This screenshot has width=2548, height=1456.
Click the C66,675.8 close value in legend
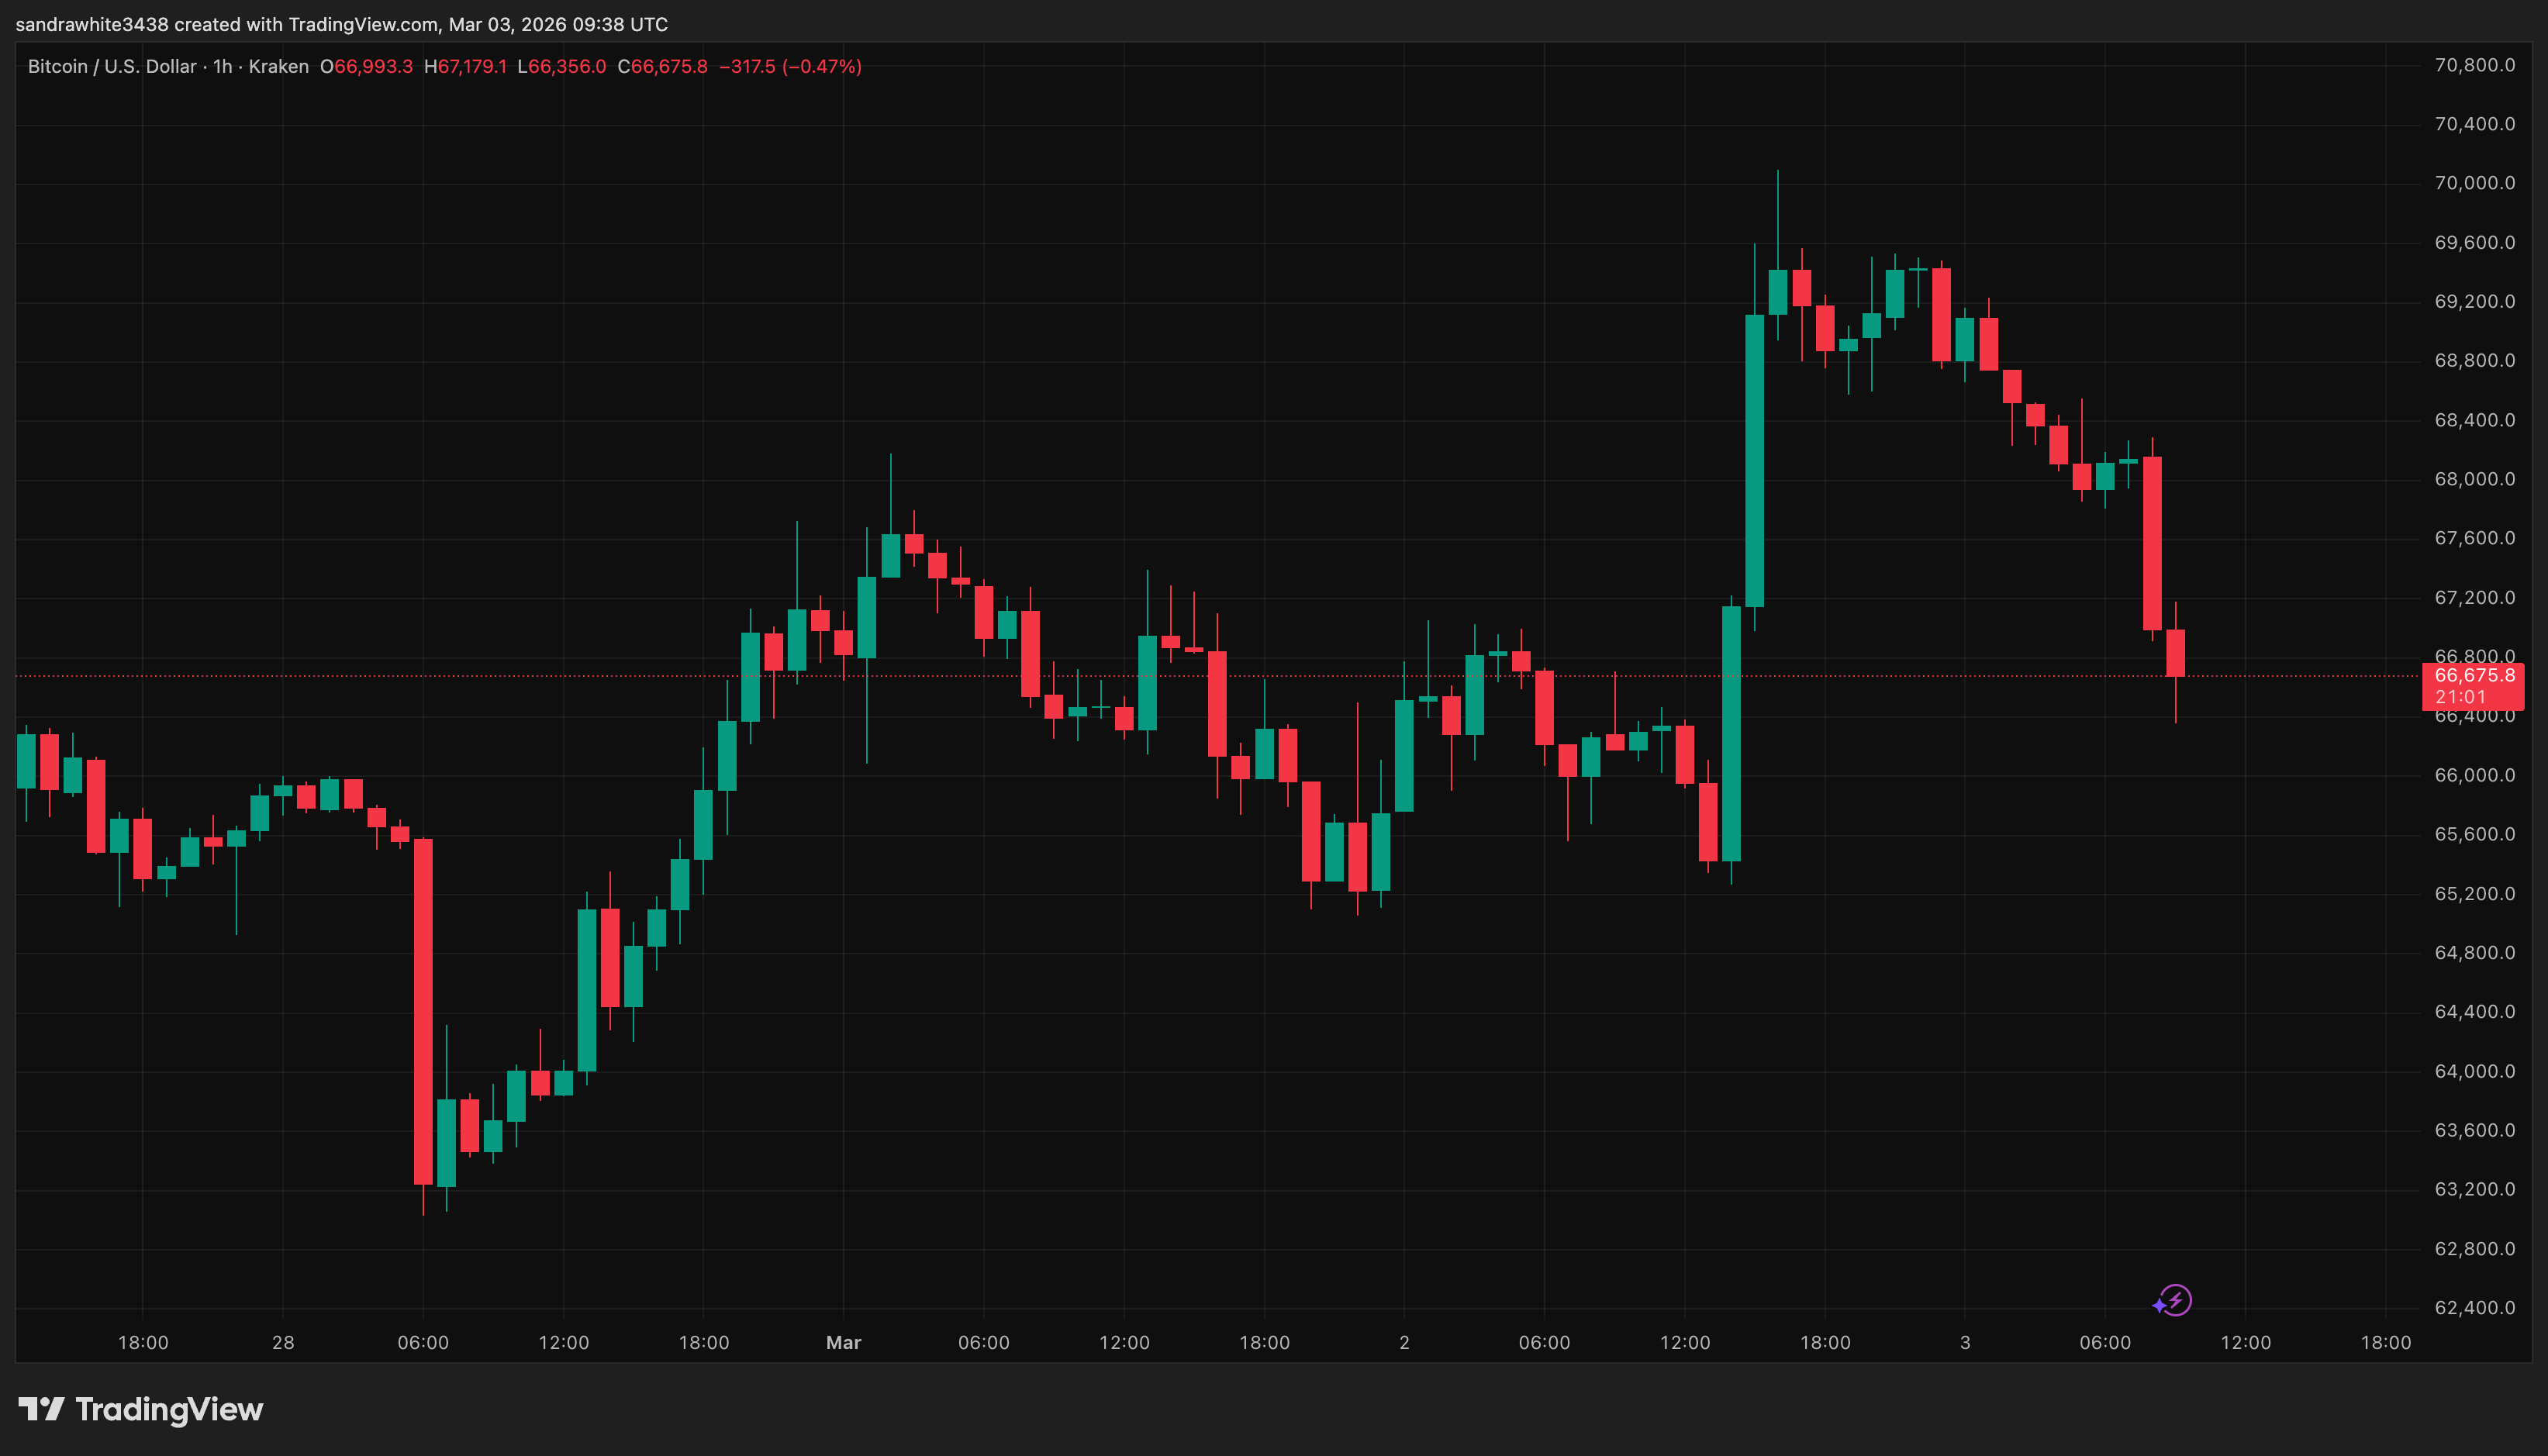tap(662, 66)
